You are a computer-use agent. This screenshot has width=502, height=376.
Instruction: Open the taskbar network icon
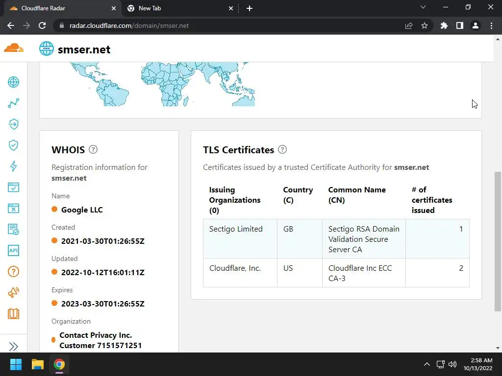441,364
